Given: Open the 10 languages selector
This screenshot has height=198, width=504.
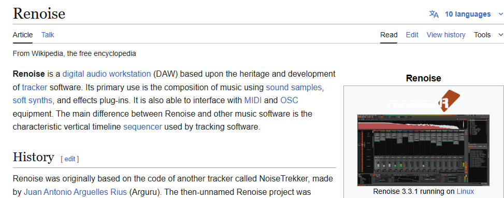Looking at the screenshot, I should [x=467, y=14].
